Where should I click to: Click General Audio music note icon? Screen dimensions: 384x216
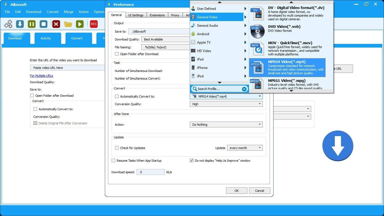click(193, 26)
